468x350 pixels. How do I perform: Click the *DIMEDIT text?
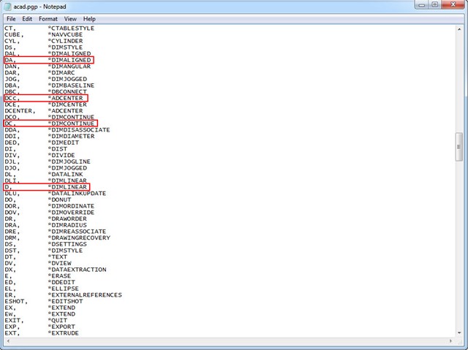pos(64,142)
